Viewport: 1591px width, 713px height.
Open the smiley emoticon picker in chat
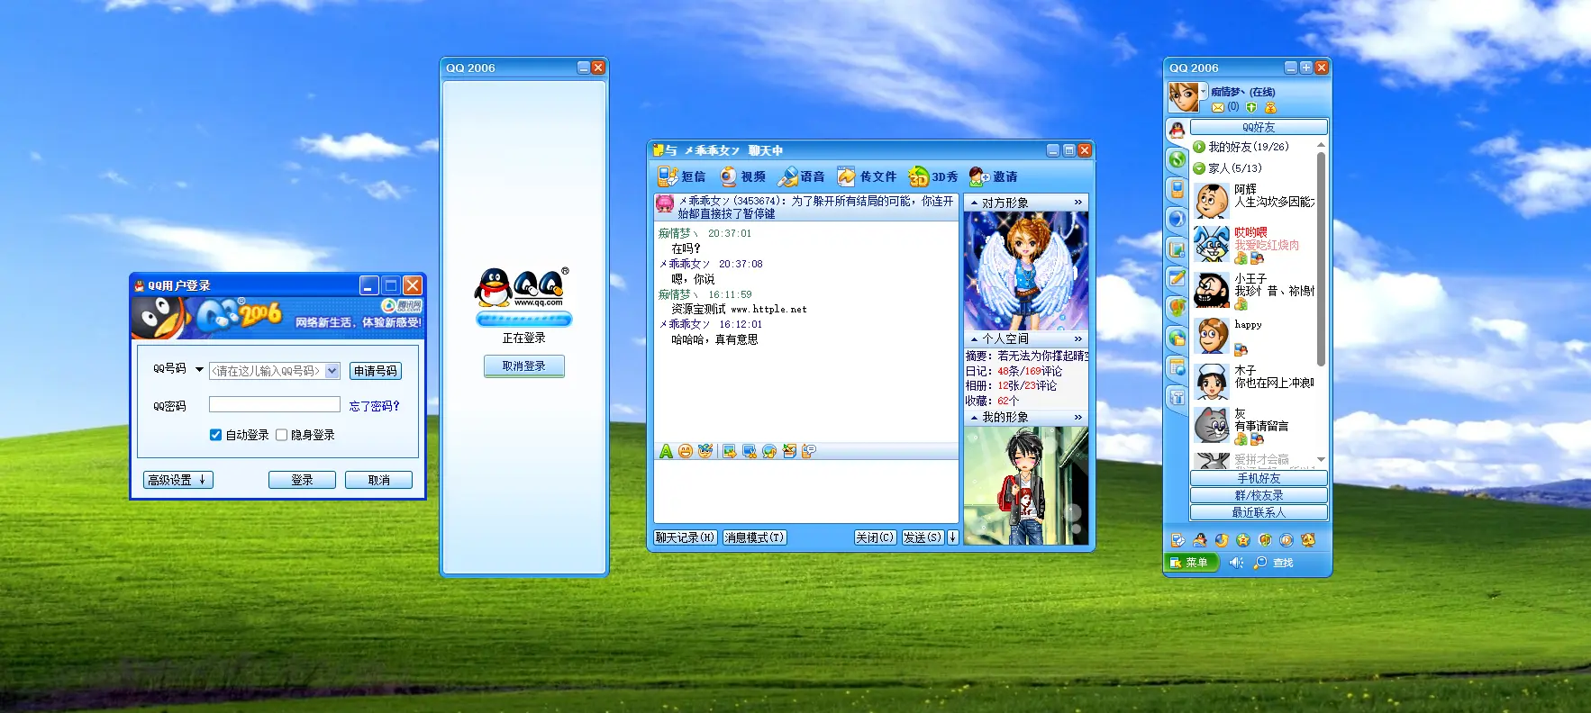(686, 451)
